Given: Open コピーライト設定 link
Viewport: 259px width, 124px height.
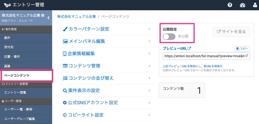Looking at the screenshot, I should coord(85,115).
